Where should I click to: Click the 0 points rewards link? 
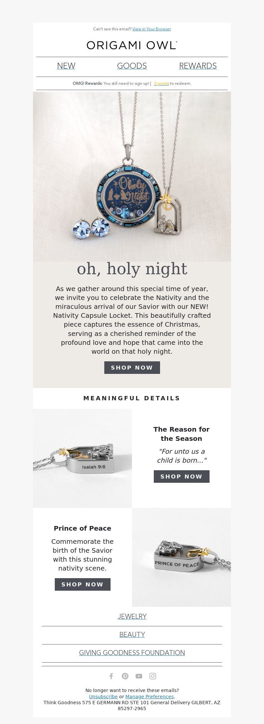pyautogui.click(x=162, y=83)
